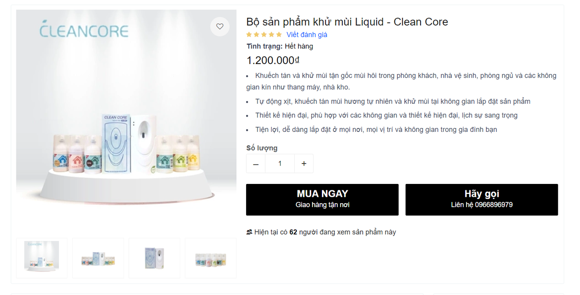Add product to wishlist with heart icon
The image size is (580, 295).
pyautogui.click(x=220, y=27)
